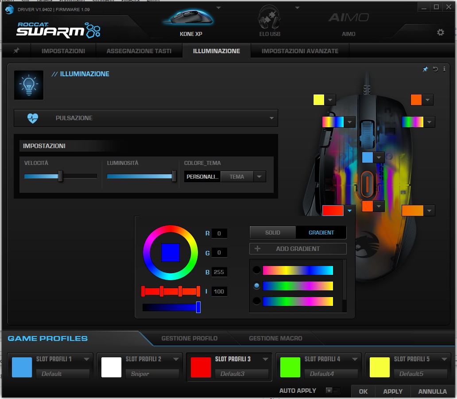
Task: Open dropdown beside the blue scroll-wheel zone swatch
Action: click(x=379, y=158)
